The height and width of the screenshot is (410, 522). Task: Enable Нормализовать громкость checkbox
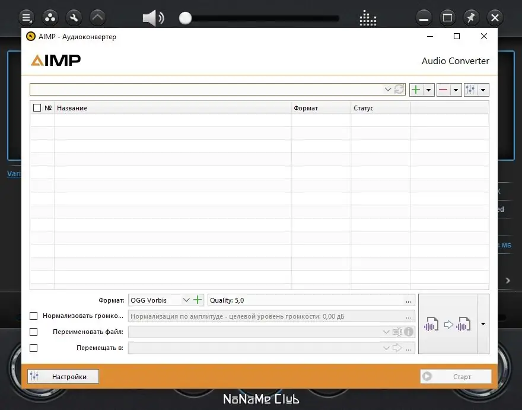tap(34, 316)
